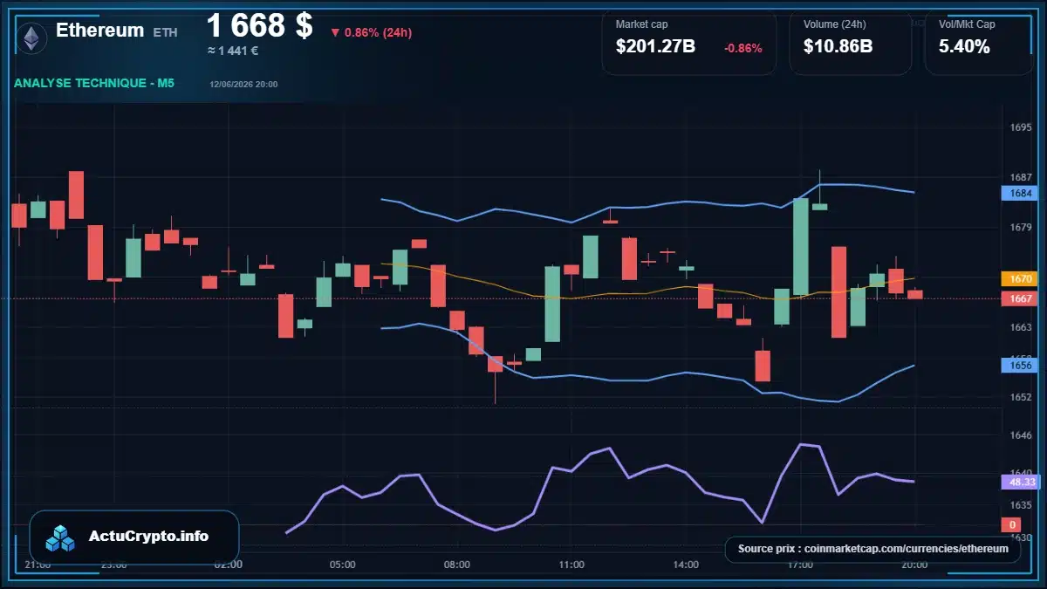This screenshot has height=589, width=1047.
Task: Click the tall green candle near 17:00
Action: pos(801,246)
